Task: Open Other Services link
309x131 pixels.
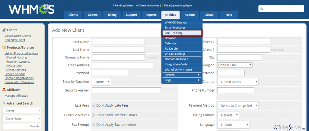Action: (15, 70)
